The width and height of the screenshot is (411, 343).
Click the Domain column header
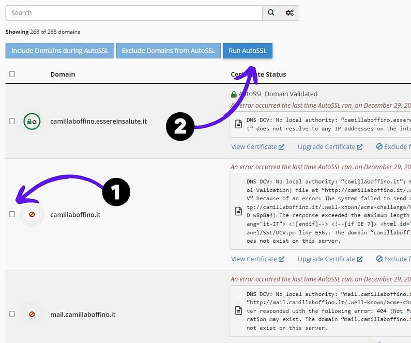point(63,74)
